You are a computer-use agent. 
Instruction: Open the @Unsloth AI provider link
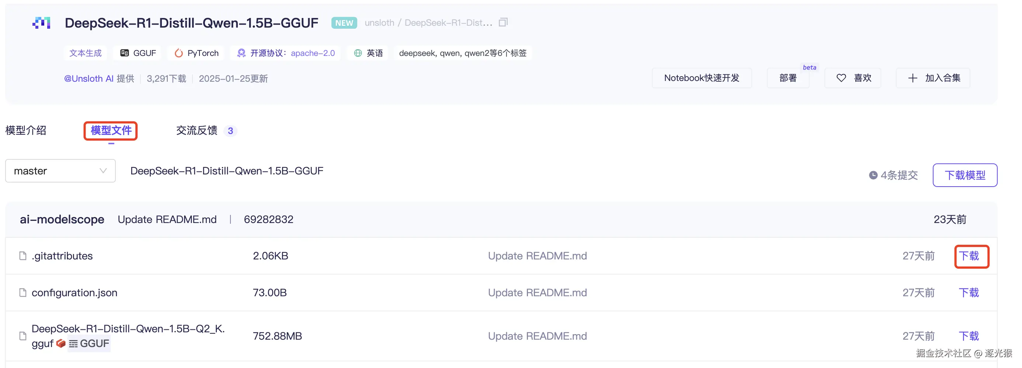[89, 78]
